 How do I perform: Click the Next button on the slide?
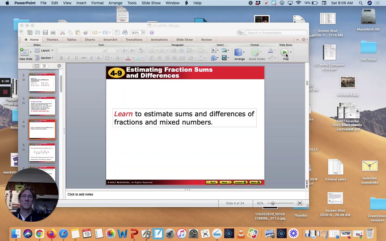coord(225,182)
